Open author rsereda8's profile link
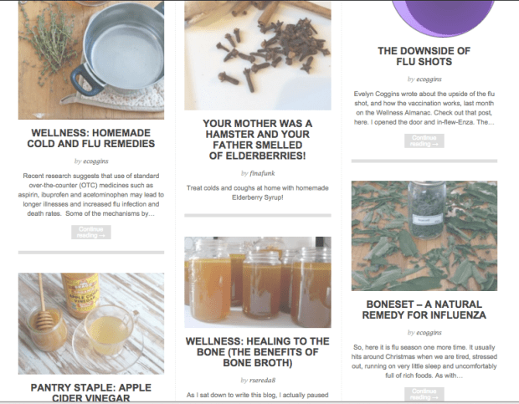519x404 pixels. (263, 381)
